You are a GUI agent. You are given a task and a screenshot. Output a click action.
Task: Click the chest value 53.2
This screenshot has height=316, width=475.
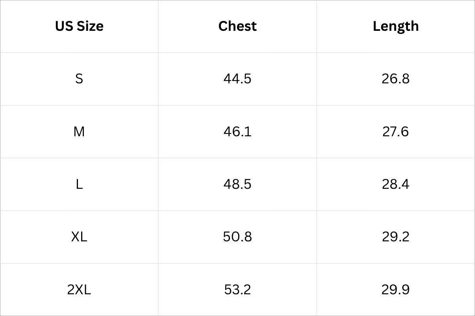tap(237, 290)
